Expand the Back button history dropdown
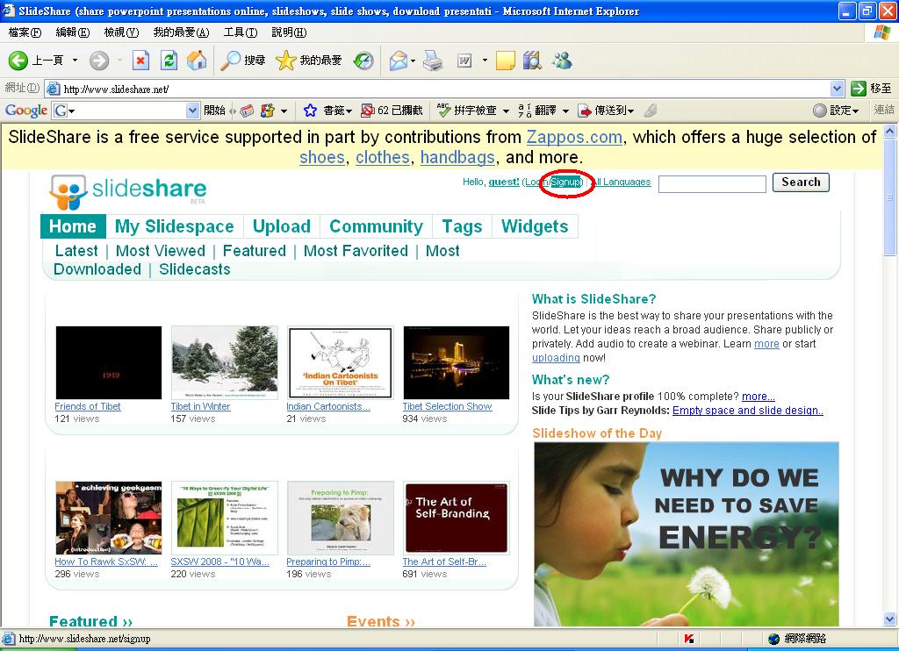899x651 pixels. (x=75, y=61)
